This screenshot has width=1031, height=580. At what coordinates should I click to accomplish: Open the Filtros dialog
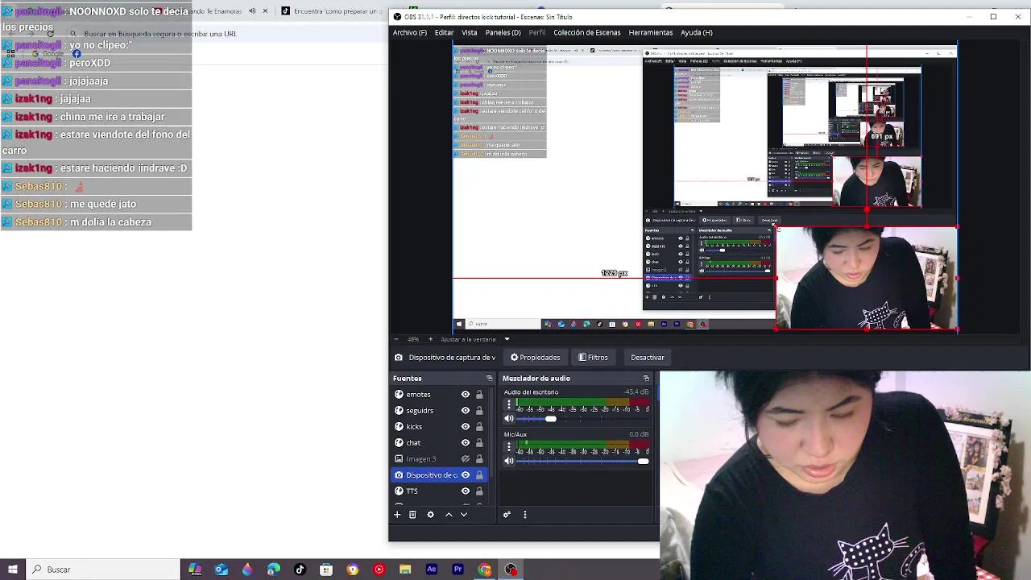tap(593, 358)
